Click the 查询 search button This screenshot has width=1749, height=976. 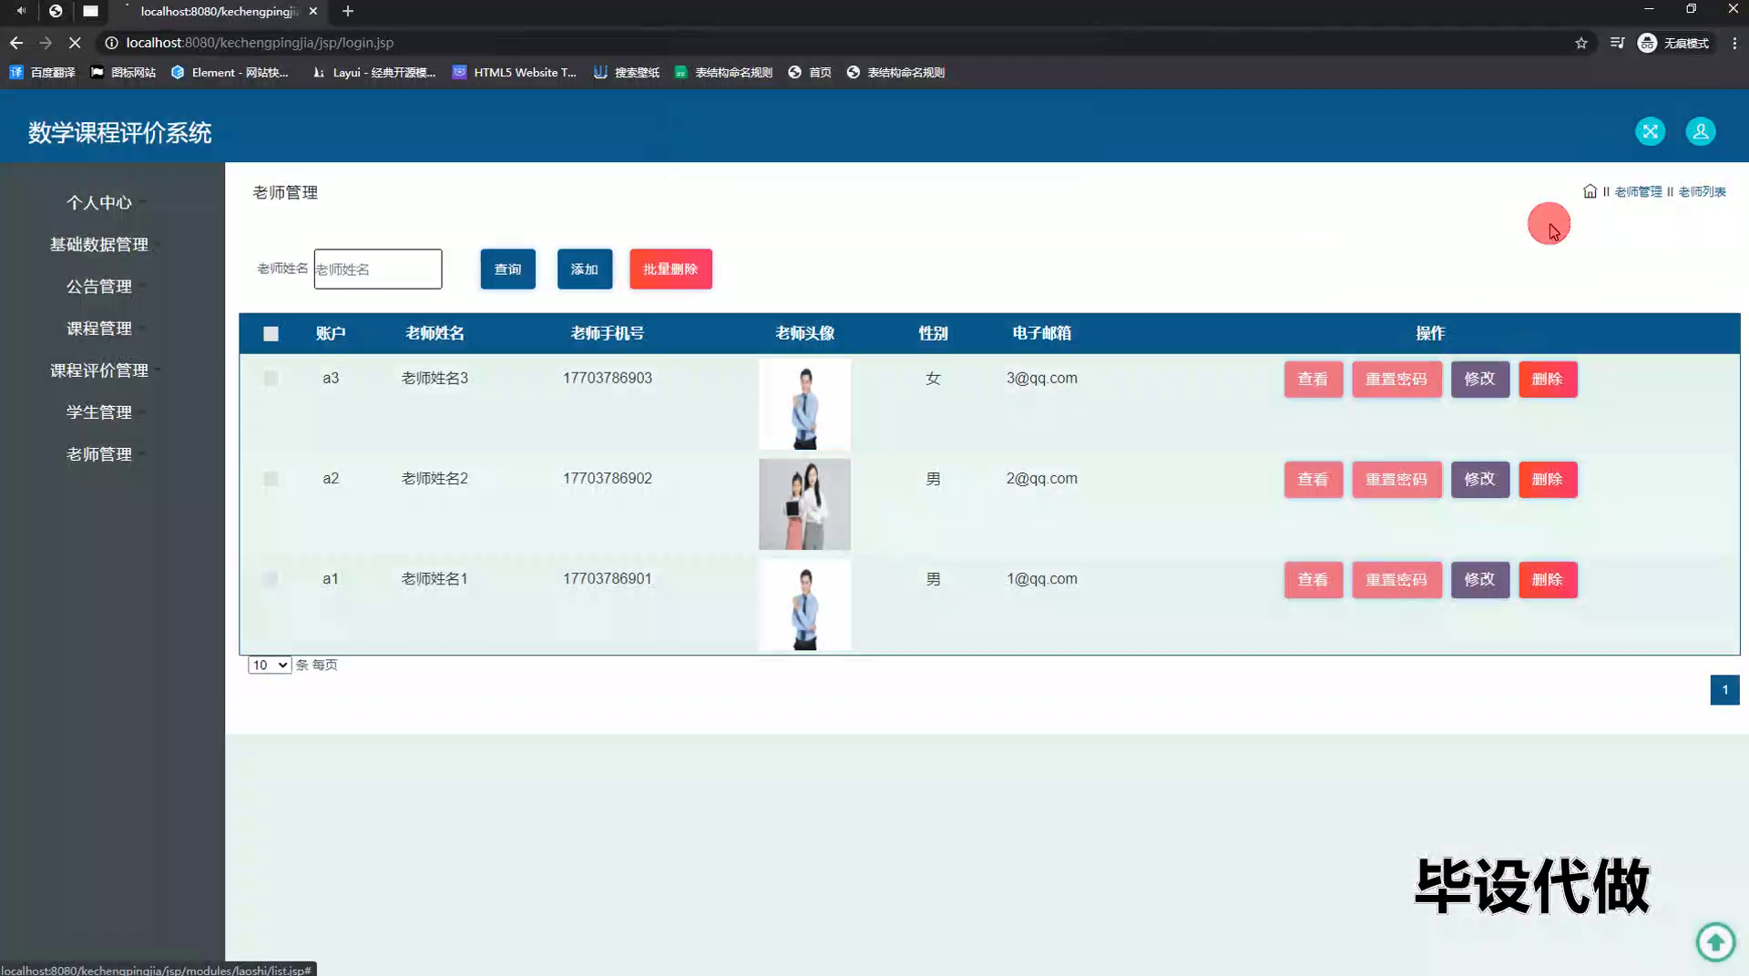pyautogui.click(x=507, y=269)
